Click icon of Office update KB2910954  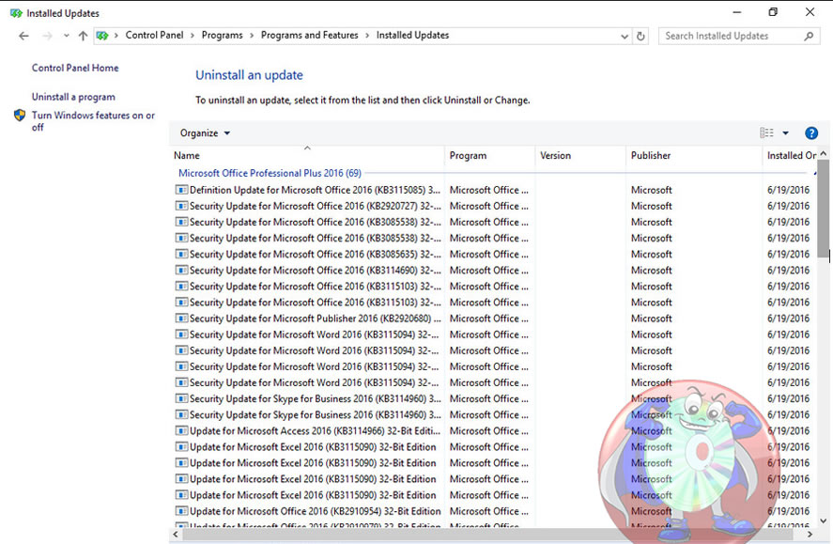(x=181, y=511)
